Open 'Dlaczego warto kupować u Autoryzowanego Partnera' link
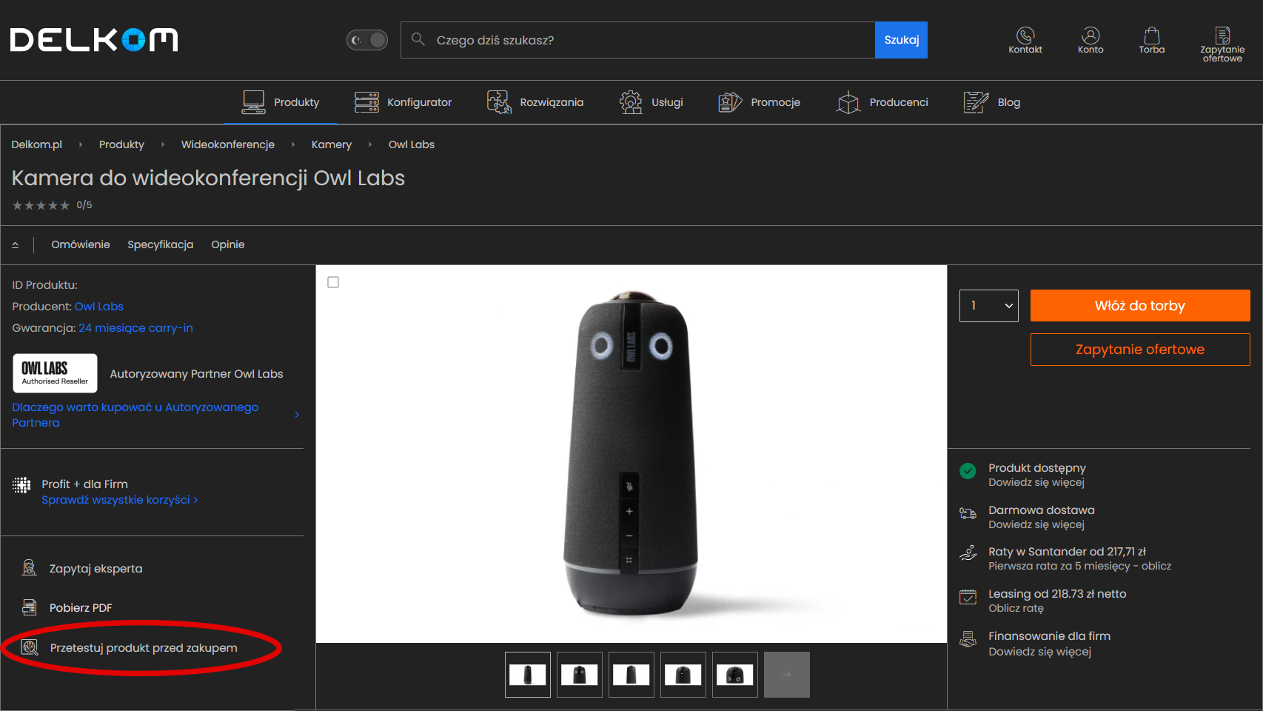The width and height of the screenshot is (1263, 711). [x=135, y=415]
